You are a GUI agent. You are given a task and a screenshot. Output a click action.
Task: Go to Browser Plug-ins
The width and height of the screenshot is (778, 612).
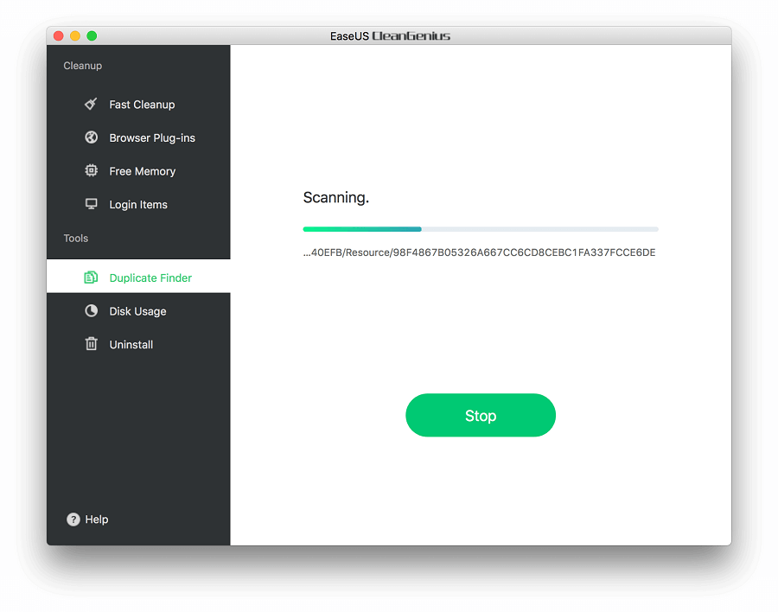tap(138, 137)
